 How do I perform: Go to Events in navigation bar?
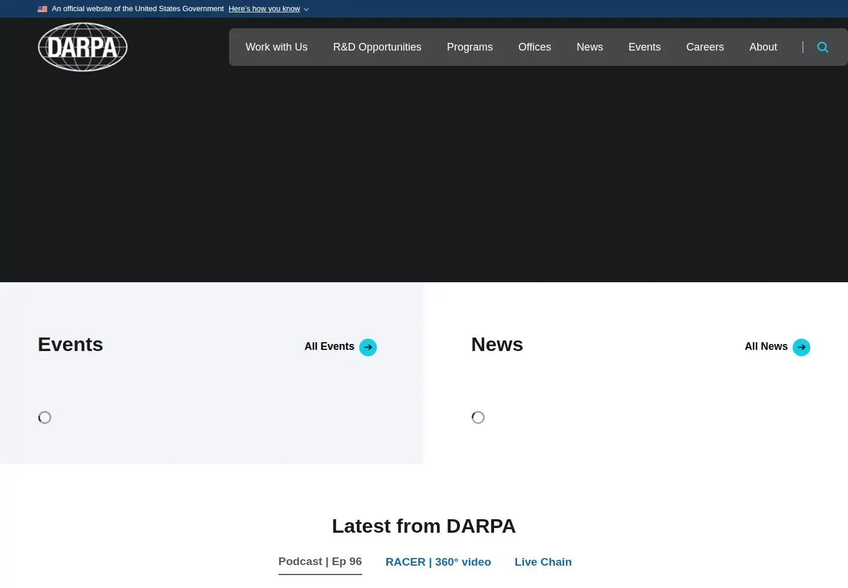[x=644, y=47]
